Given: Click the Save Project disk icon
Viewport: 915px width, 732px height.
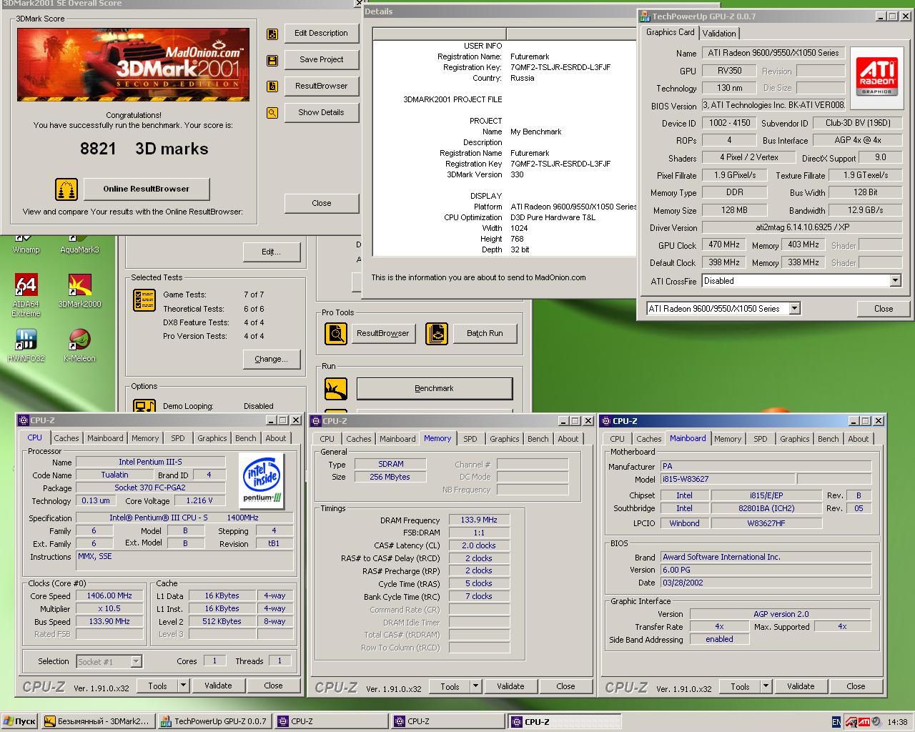Looking at the screenshot, I should click(272, 60).
